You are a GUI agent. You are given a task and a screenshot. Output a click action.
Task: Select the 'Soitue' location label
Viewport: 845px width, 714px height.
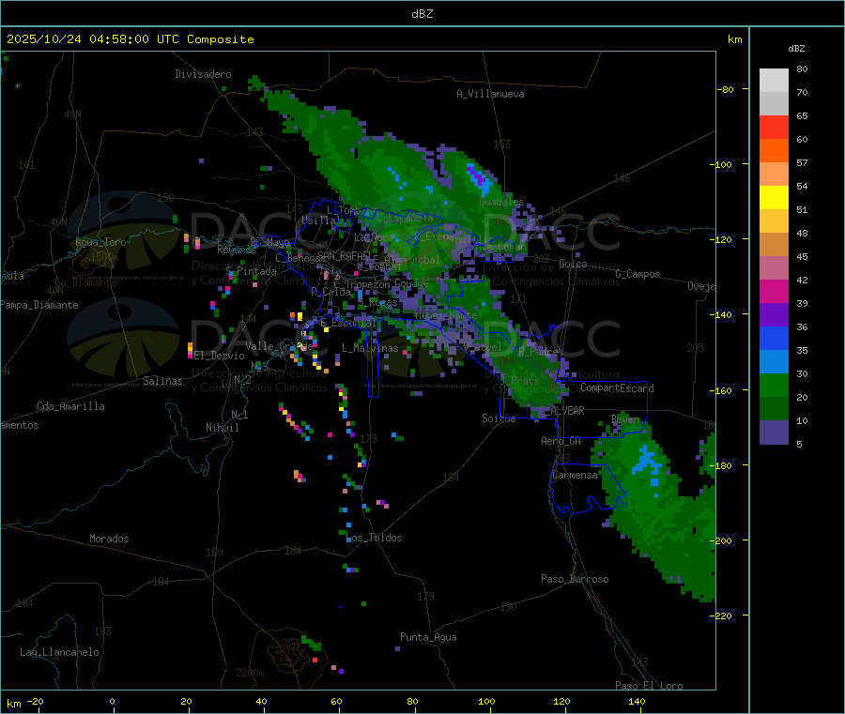tap(499, 418)
